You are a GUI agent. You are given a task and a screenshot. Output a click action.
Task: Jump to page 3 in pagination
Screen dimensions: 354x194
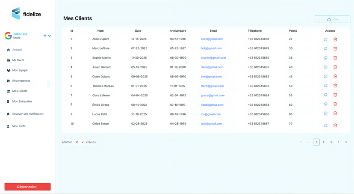tap(331, 142)
